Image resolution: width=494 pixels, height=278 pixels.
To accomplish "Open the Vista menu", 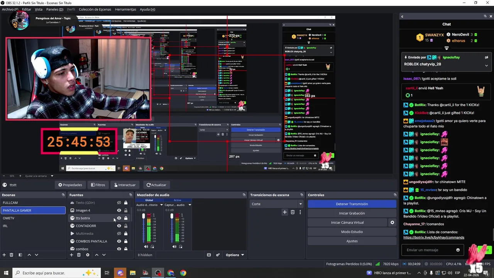I will (x=39, y=9).
